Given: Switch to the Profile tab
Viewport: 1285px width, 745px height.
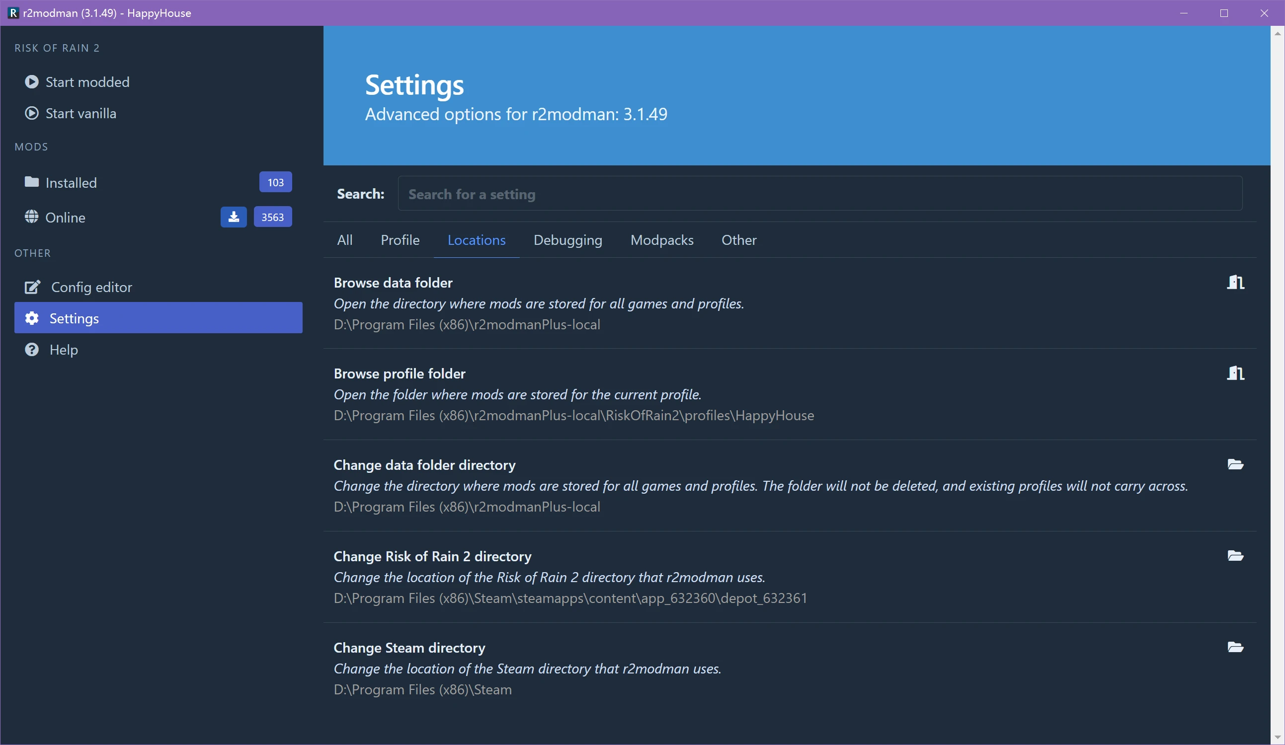Looking at the screenshot, I should 400,240.
